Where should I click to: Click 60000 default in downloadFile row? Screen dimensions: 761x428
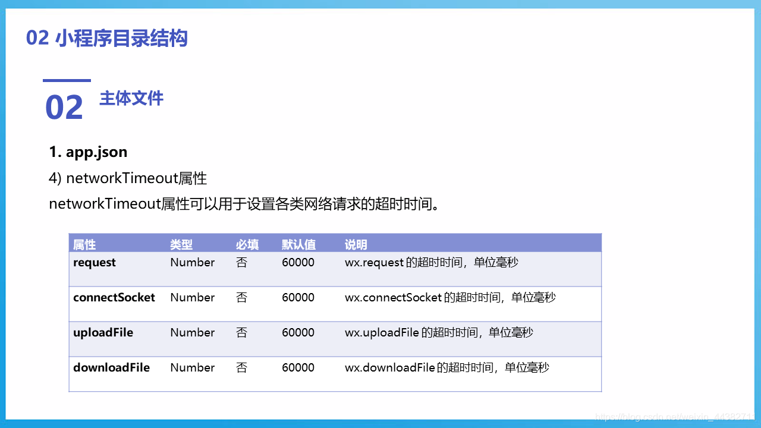tap(298, 367)
